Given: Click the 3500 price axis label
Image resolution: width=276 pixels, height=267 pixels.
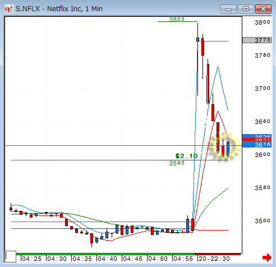Looking at the screenshot, I should tap(263, 221).
